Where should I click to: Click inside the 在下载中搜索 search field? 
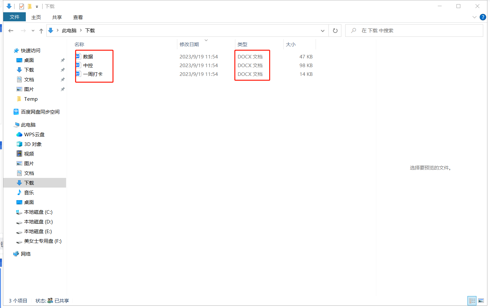pos(403,30)
